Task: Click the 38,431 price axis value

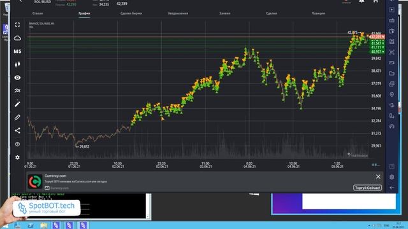Action: 376,71
